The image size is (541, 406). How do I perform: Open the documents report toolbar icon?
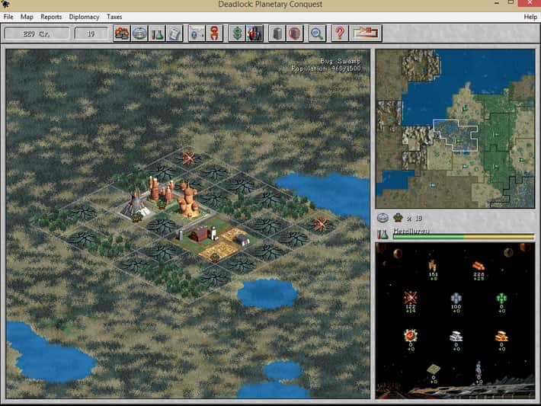coord(174,34)
